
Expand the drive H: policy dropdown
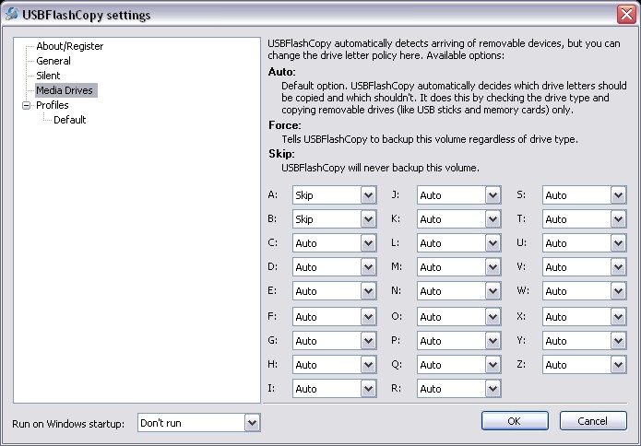click(x=335, y=365)
